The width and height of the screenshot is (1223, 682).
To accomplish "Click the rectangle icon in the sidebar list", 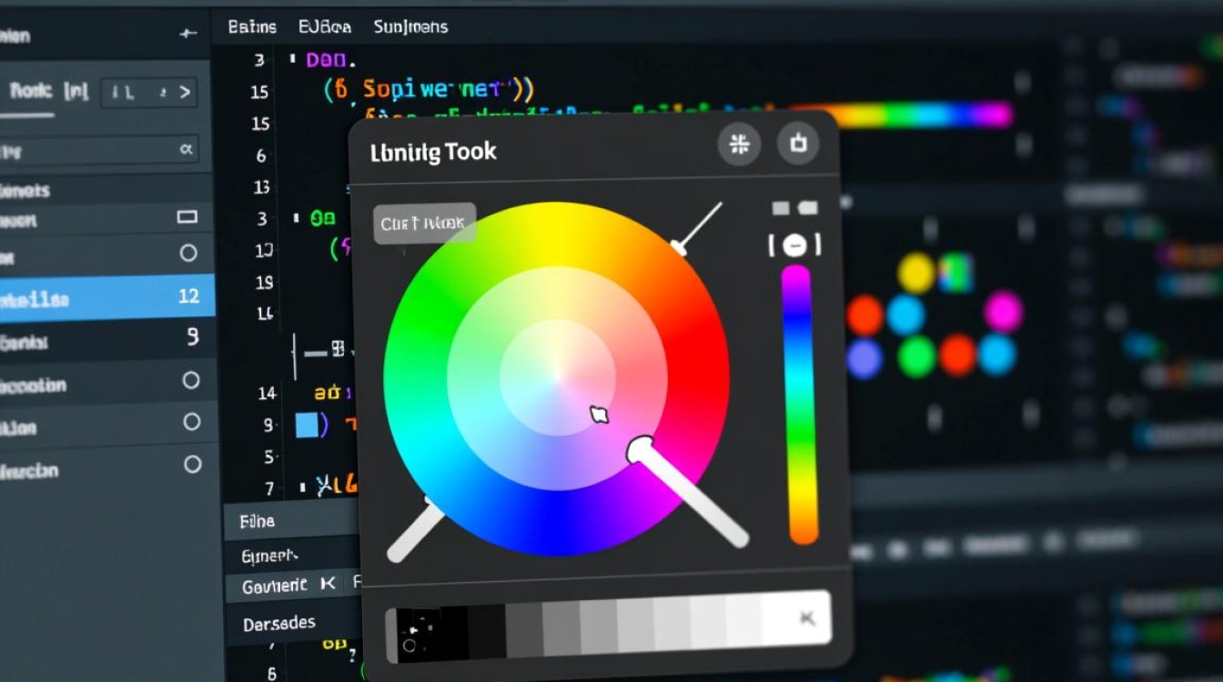I will coord(187,216).
